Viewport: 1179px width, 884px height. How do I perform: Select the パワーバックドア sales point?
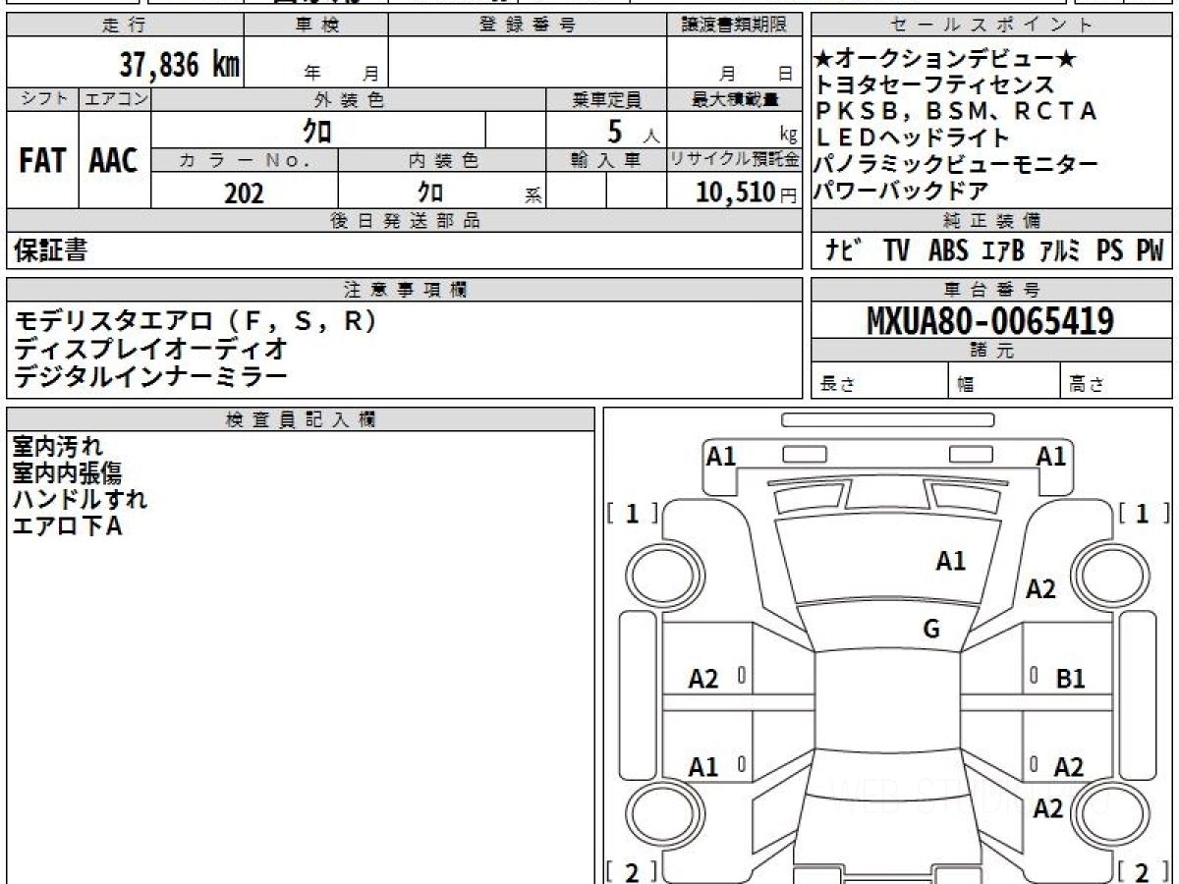coord(901,191)
